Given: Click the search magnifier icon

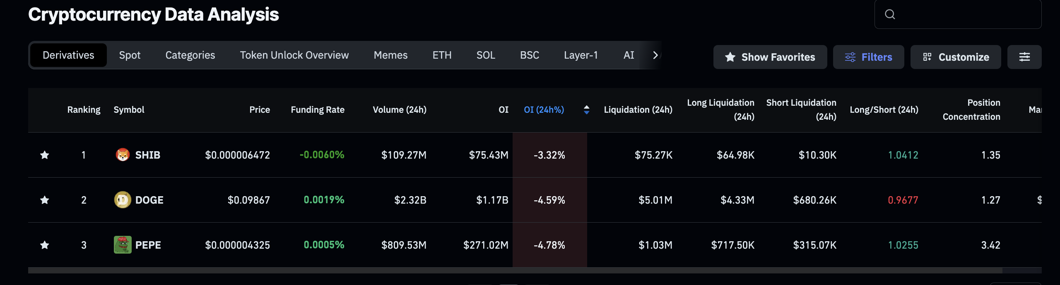Looking at the screenshot, I should [x=890, y=14].
